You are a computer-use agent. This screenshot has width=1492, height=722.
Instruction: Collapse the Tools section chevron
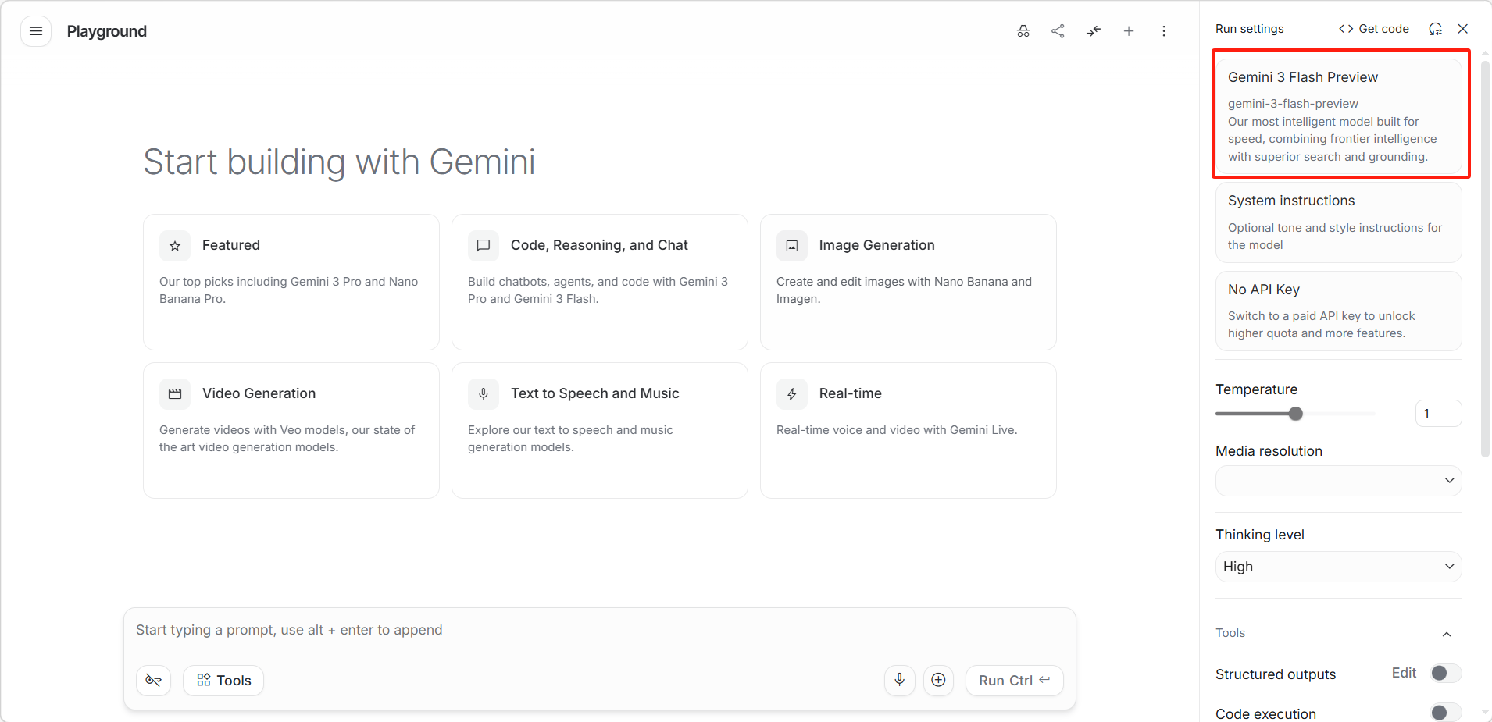pyautogui.click(x=1447, y=634)
